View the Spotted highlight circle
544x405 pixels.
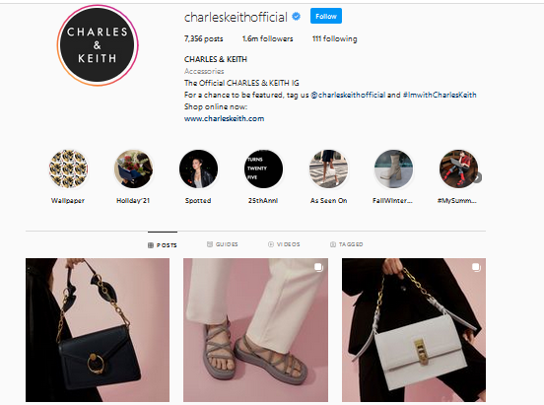coord(198,169)
